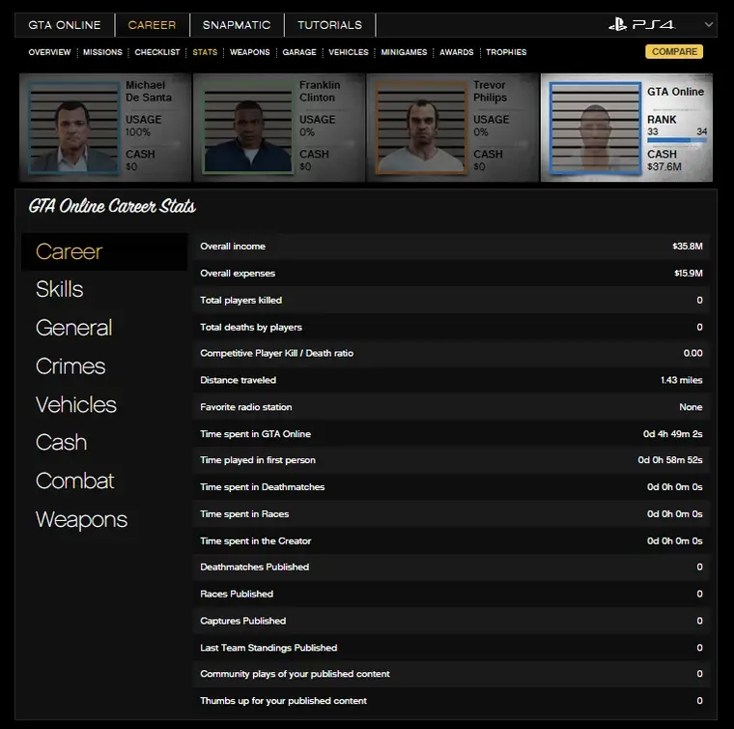
Task: Click Last Team Standings Published row
Action: tap(451, 648)
